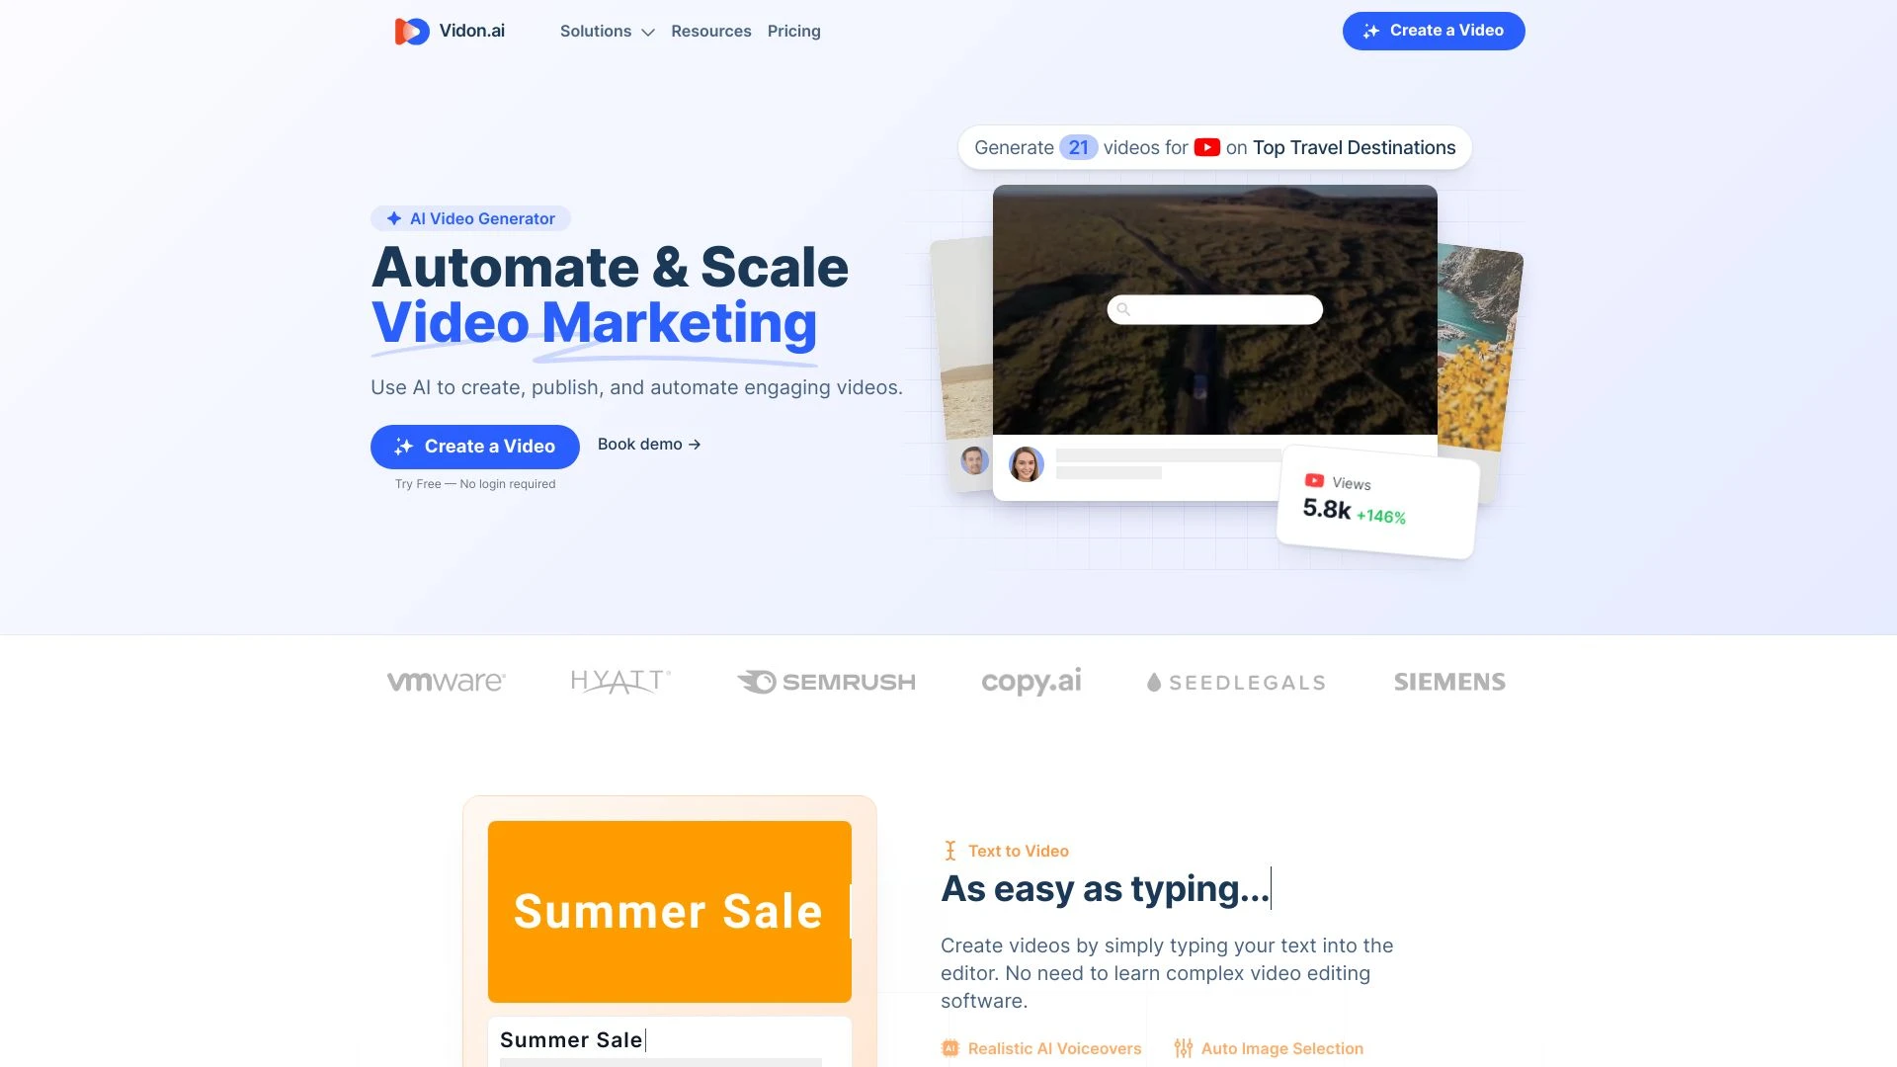This screenshot has width=1897, height=1067.
Task: Toggle the video count badge showing 21
Action: pyautogui.click(x=1078, y=146)
